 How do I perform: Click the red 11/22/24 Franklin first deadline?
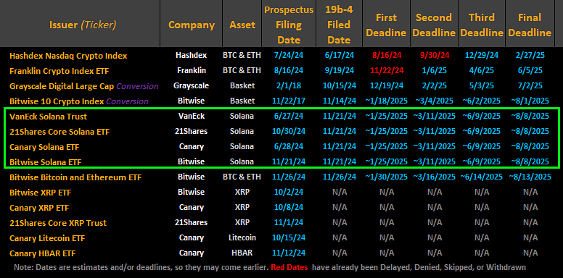coord(386,71)
